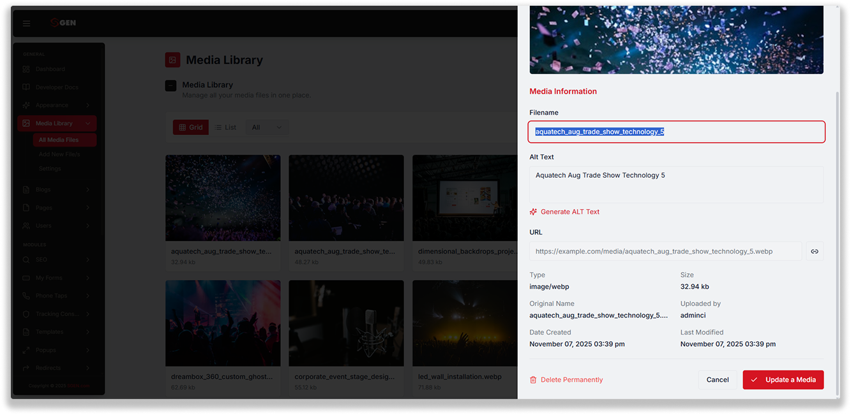The width and height of the screenshot is (851, 415).
Task: Click the Dashboard sidebar icon
Action: tap(26, 69)
